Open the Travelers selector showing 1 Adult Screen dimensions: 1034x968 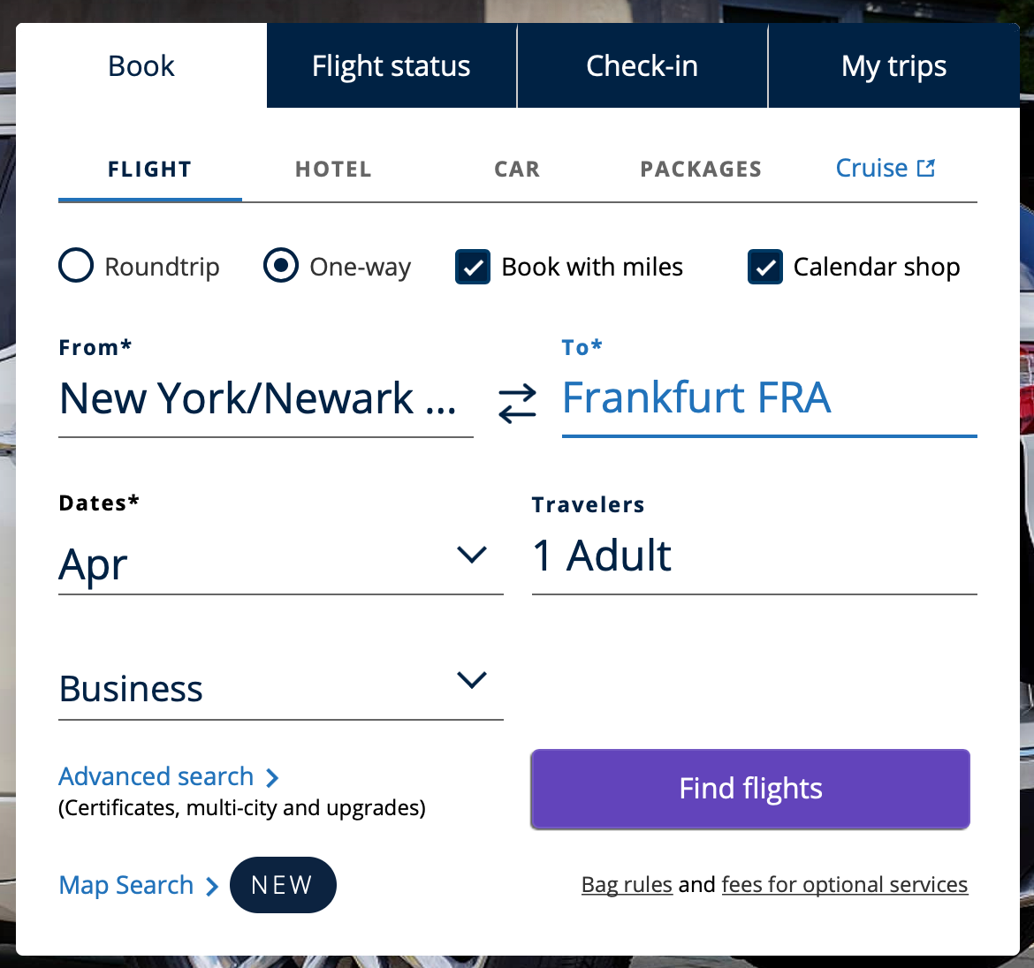(x=753, y=555)
